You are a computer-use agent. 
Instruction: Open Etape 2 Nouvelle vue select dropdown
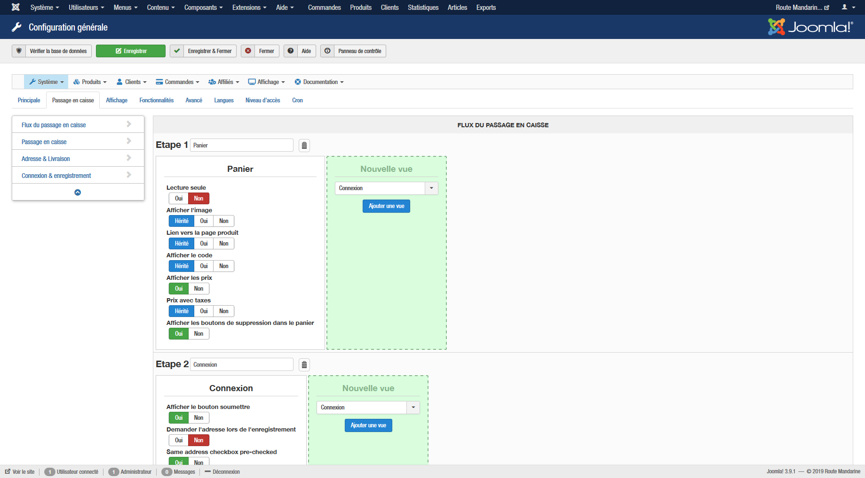click(x=368, y=407)
